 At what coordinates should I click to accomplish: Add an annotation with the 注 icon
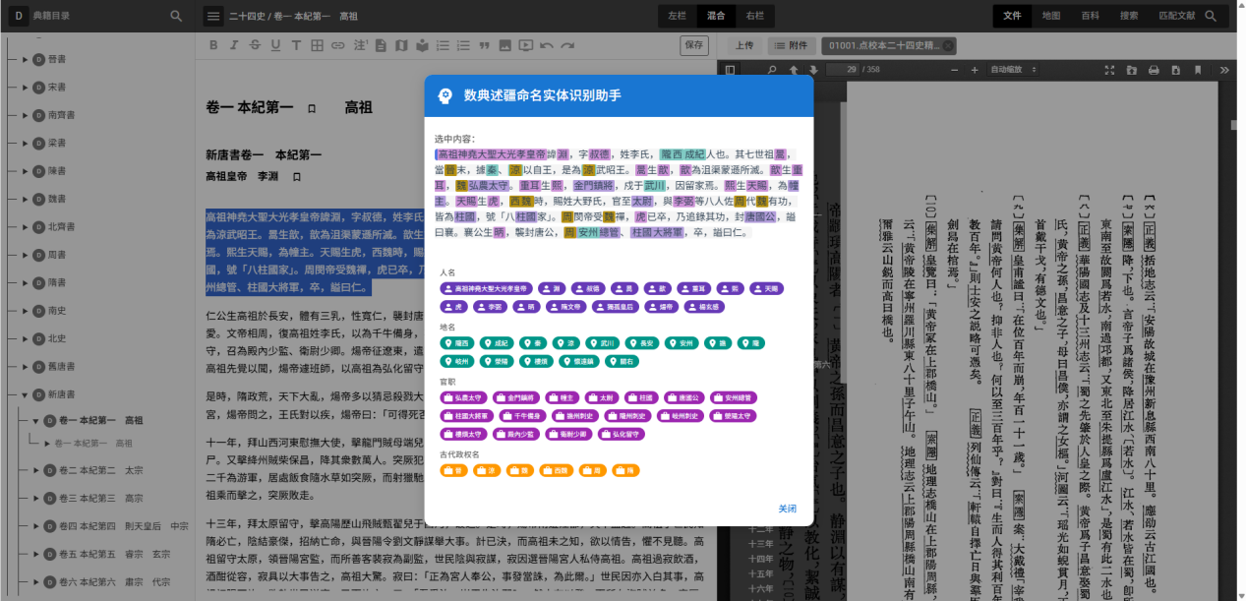360,45
